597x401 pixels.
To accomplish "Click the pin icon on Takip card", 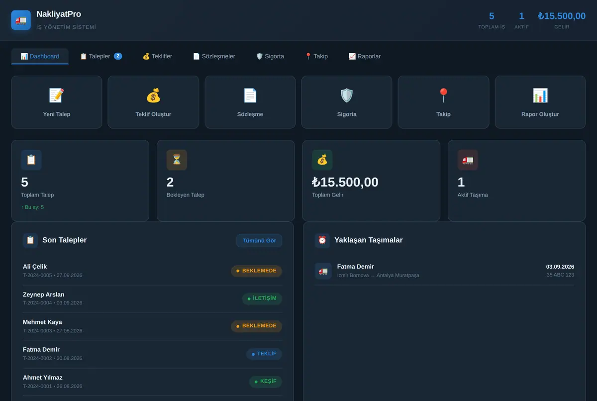I will click(x=443, y=95).
